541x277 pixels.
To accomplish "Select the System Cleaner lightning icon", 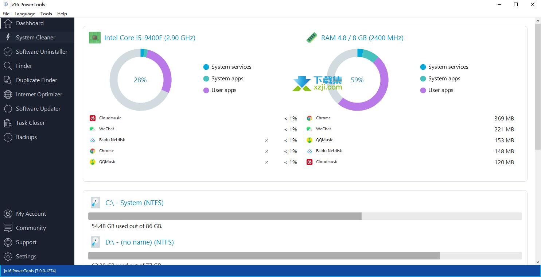I will click(8, 38).
